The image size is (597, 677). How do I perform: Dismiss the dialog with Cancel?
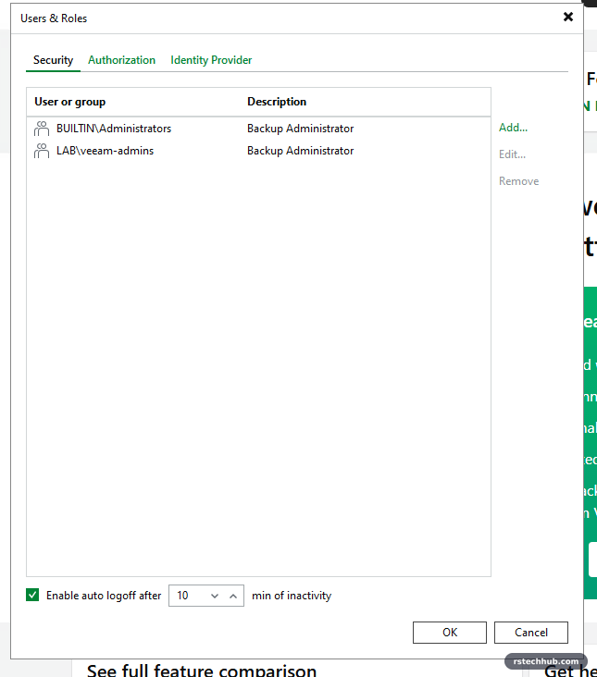(x=531, y=633)
